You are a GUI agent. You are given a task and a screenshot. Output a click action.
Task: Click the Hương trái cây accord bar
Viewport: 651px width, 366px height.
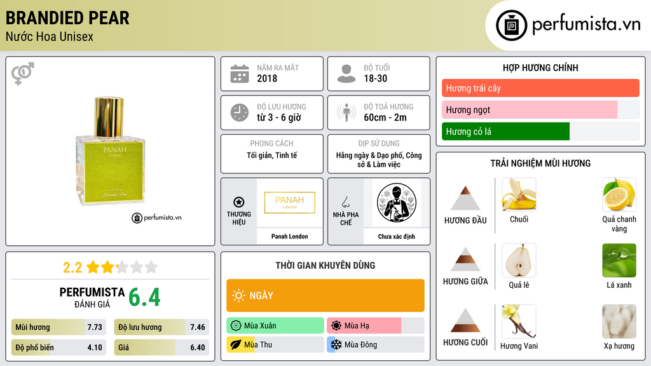tap(540, 88)
